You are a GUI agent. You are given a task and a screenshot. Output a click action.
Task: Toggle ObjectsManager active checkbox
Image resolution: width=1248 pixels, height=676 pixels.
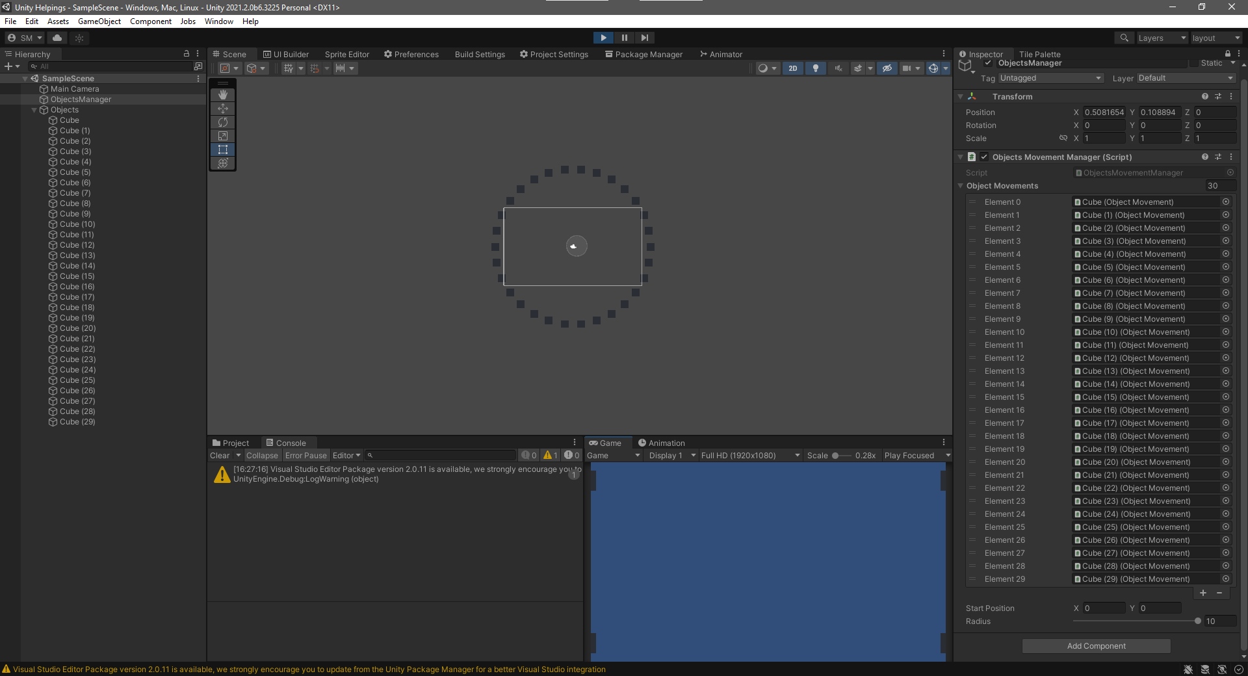(988, 63)
